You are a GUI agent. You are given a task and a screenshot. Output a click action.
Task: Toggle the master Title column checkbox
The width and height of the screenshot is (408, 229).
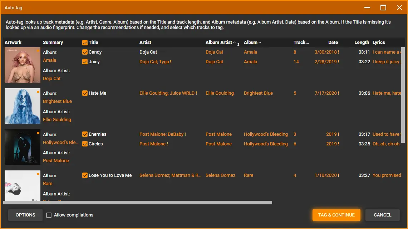pyautogui.click(x=85, y=42)
